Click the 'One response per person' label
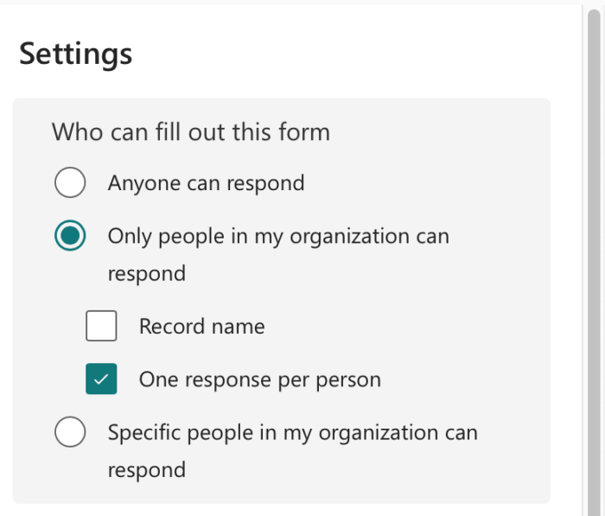This screenshot has height=516, width=605. tap(259, 379)
